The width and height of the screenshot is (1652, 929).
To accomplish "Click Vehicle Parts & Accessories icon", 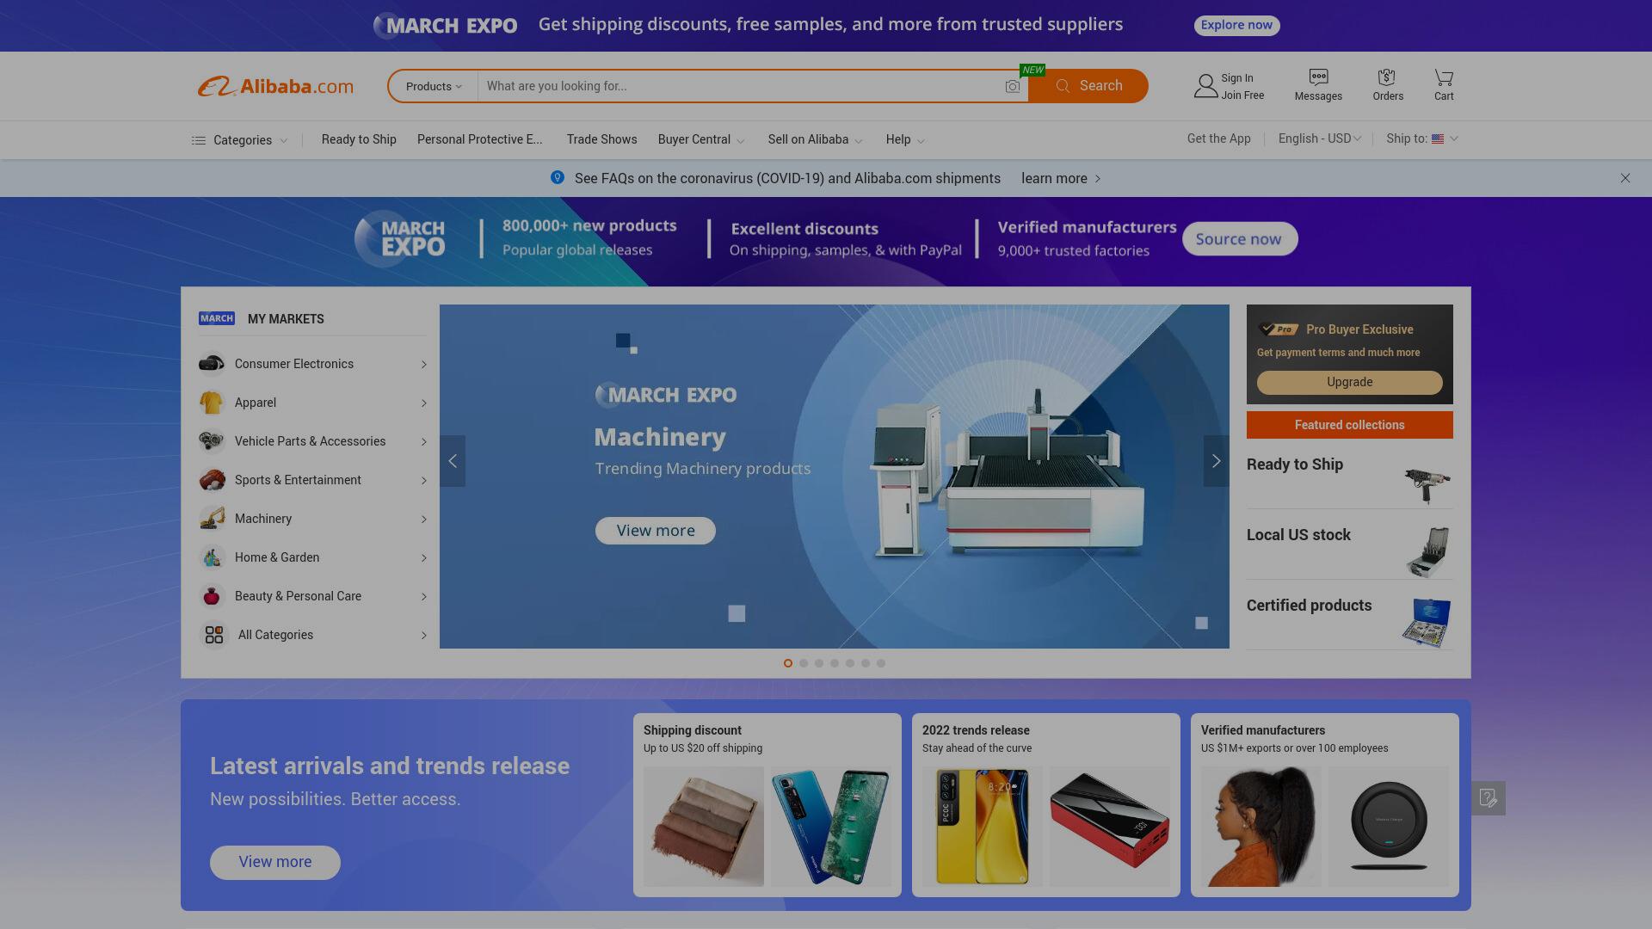I will click(x=212, y=441).
